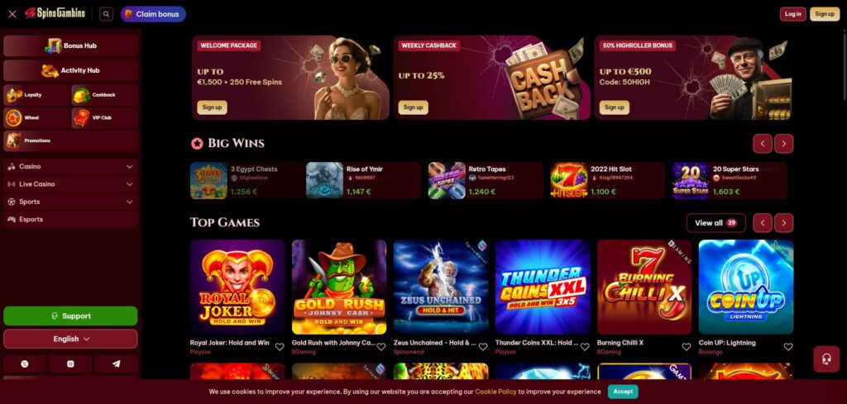Close the sidebar with the X icon
The width and height of the screenshot is (847, 404).
12,14
